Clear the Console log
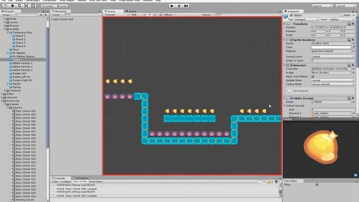The width and height of the screenshot is (359, 202). point(55,181)
